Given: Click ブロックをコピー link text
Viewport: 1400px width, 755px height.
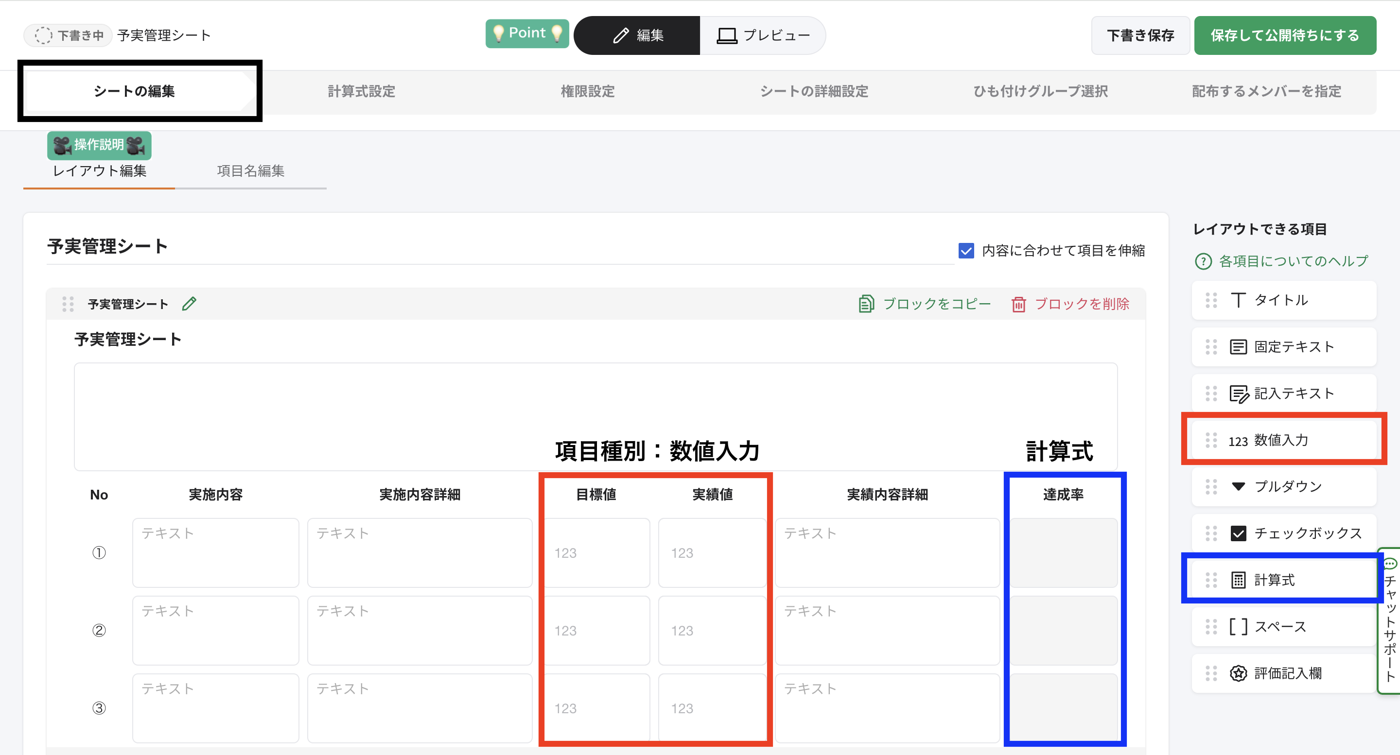Looking at the screenshot, I should [937, 304].
